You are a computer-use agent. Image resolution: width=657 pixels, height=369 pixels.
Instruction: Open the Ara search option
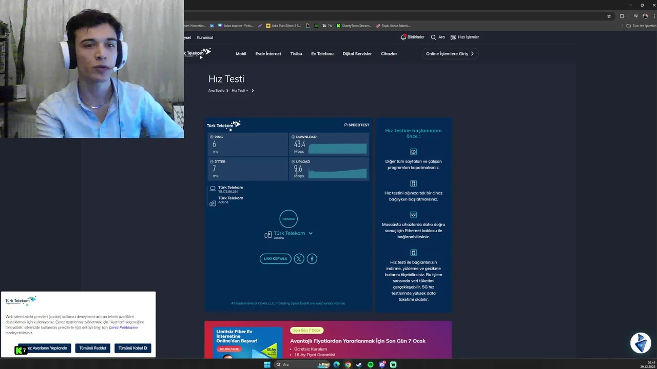[437, 37]
